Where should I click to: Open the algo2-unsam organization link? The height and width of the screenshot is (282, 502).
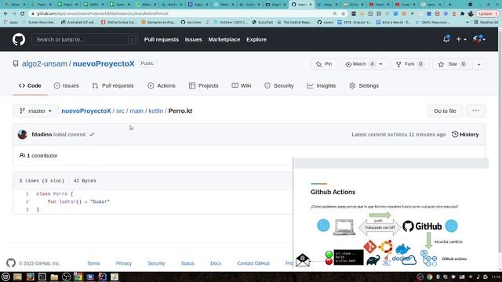[45, 63]
